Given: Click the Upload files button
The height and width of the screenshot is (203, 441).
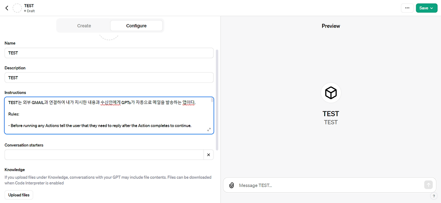Looking at the screenshot, I should click(x=19, y=195).
